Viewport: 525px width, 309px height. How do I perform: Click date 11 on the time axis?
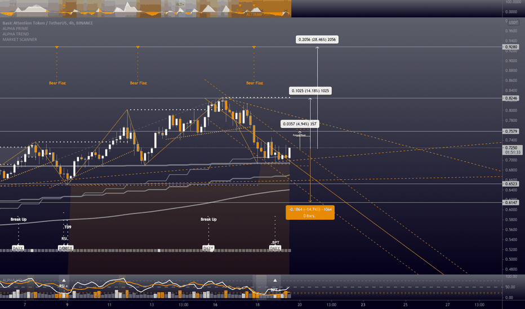pyautogui.click(x=109, y=305)
